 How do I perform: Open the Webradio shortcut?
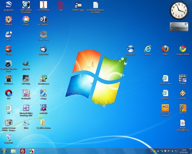point(165,94)
